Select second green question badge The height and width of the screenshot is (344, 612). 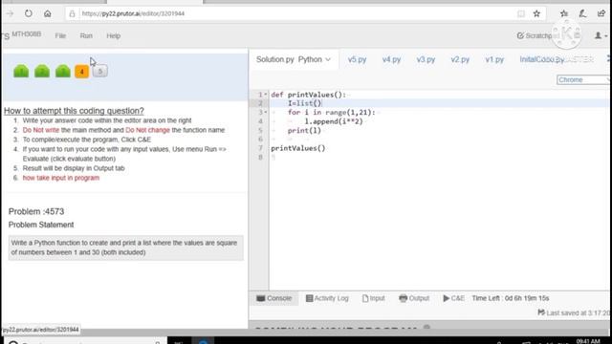click(42, 71)
